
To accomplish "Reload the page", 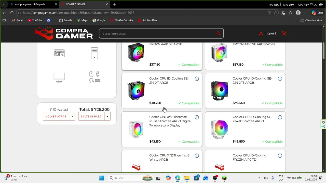I will 12,13.
